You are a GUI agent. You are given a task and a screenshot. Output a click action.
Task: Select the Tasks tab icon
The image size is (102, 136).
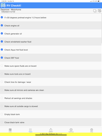coord(31,130)
